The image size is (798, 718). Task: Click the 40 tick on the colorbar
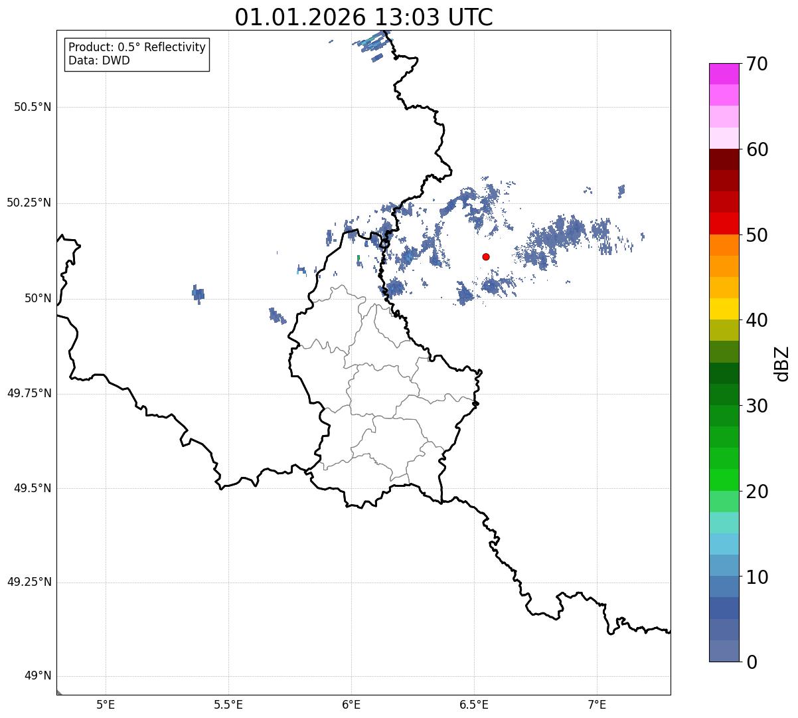click(x=757, y=321)
